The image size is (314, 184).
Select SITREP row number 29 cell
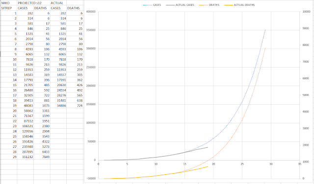click(9, 157)
